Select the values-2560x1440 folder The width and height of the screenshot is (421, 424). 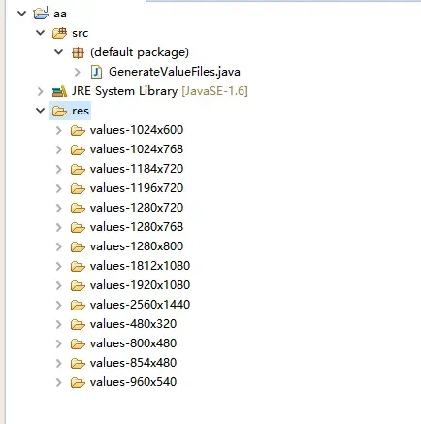tap(140, 305)
